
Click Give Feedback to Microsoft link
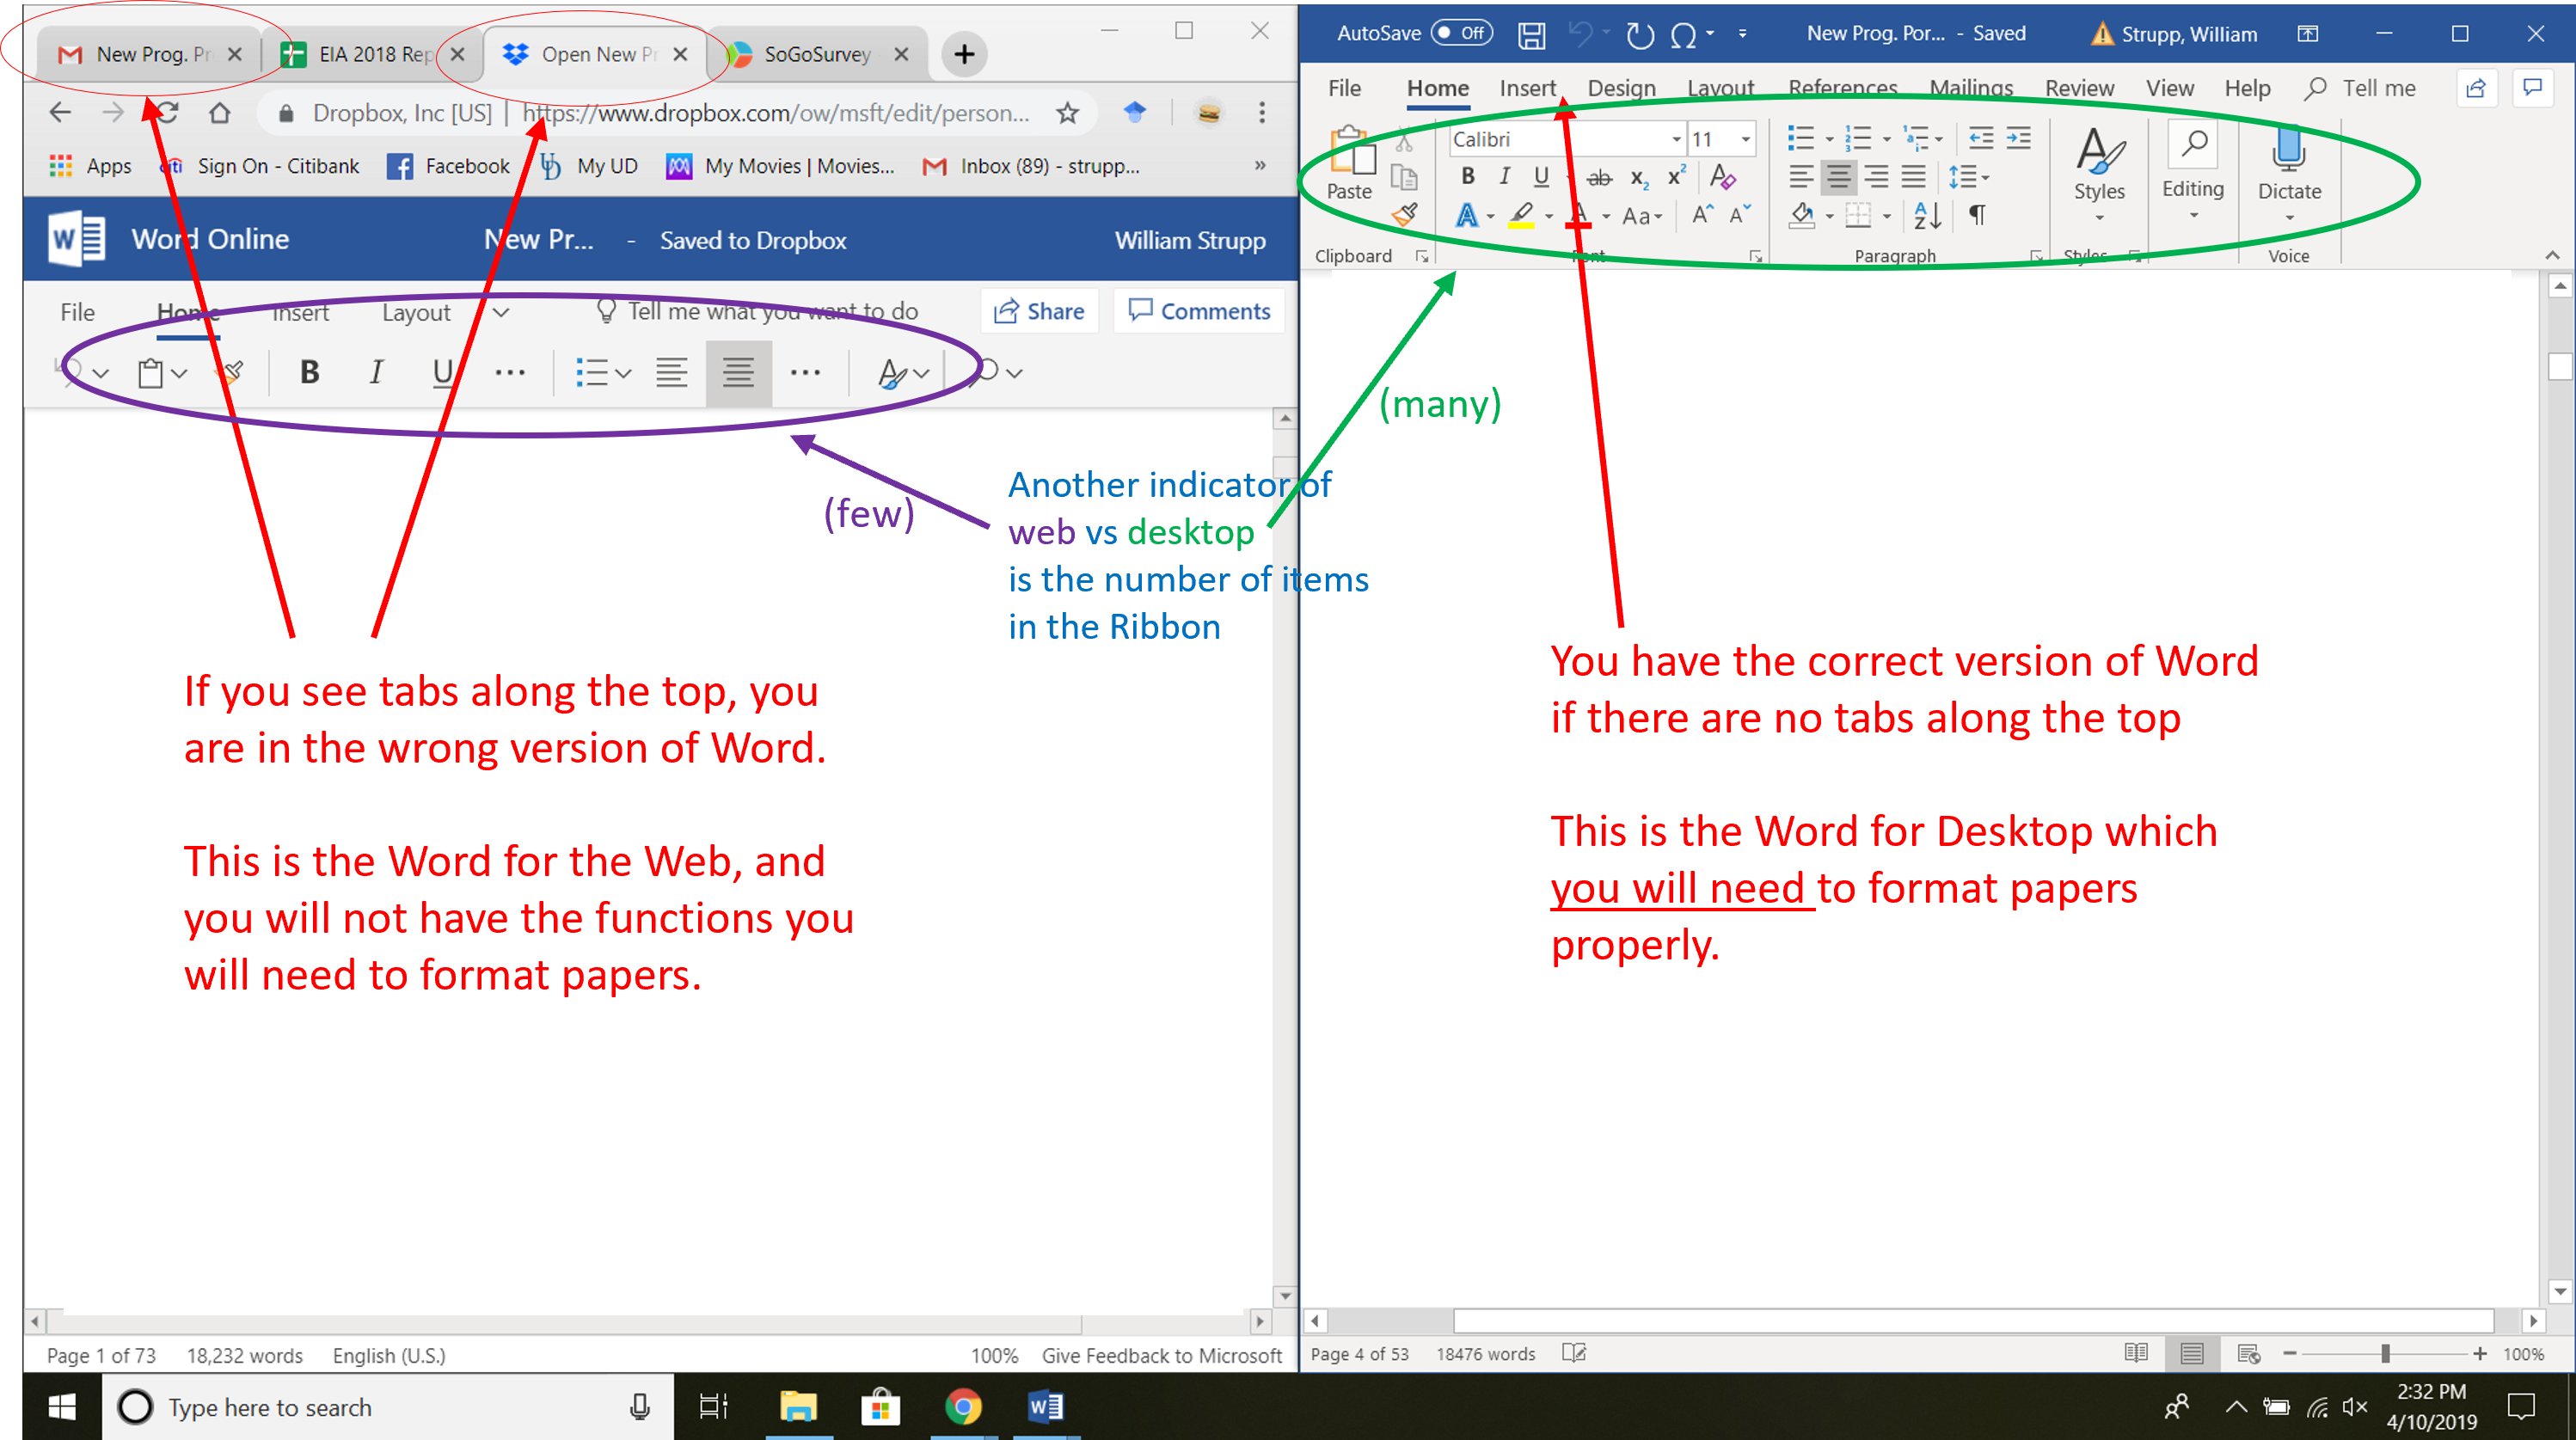pyautogui.click(x=1161, y=1355)
